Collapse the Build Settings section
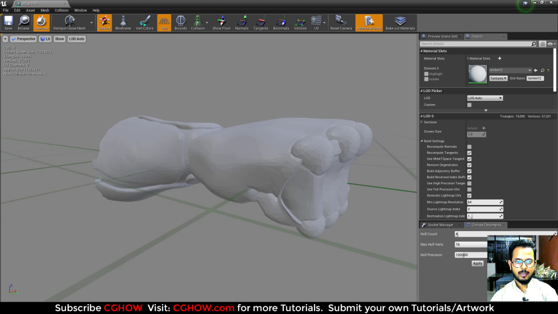Image resolution: width=558 pixels, height=314 pixels. pos(423,140)
